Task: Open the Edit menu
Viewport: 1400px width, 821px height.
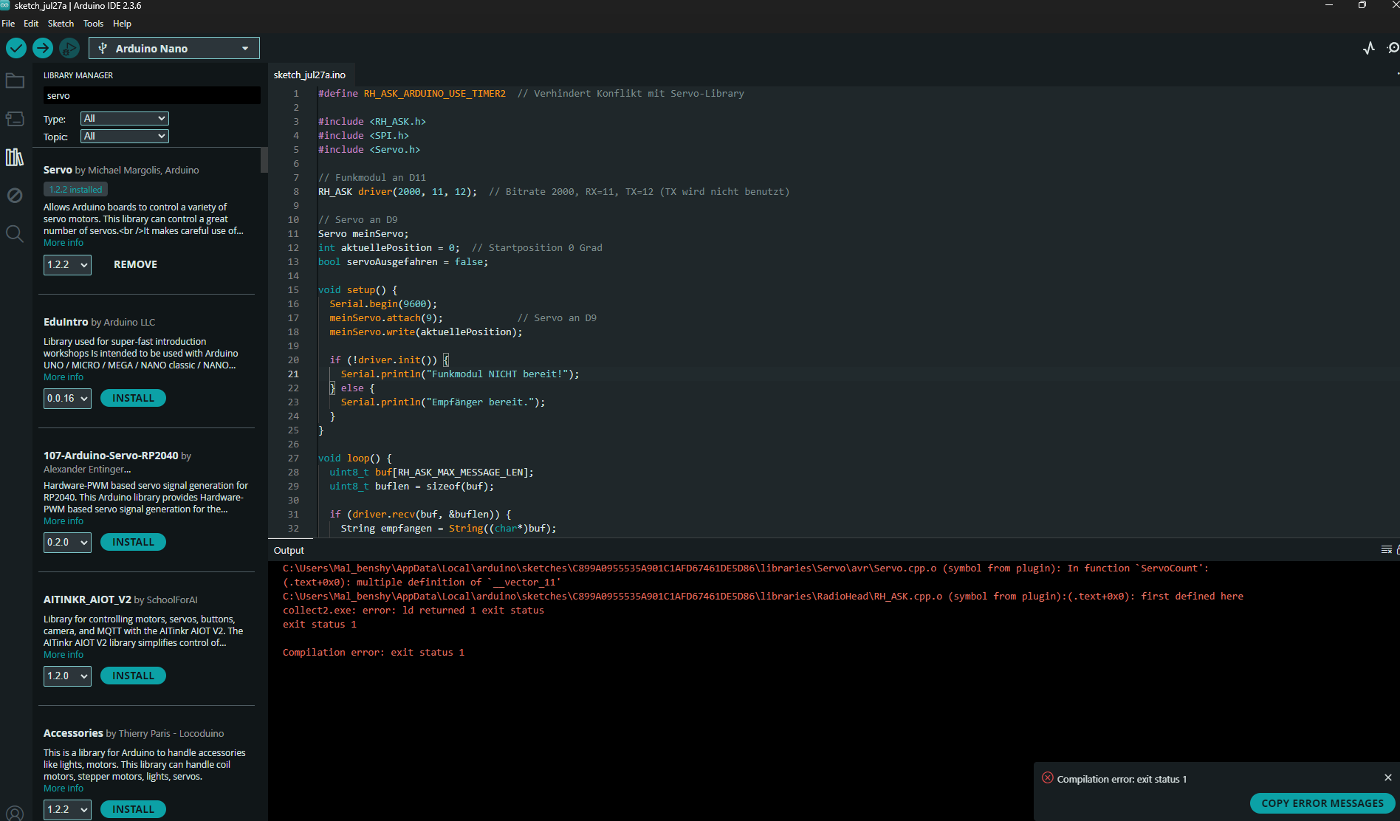Action: 31,24
